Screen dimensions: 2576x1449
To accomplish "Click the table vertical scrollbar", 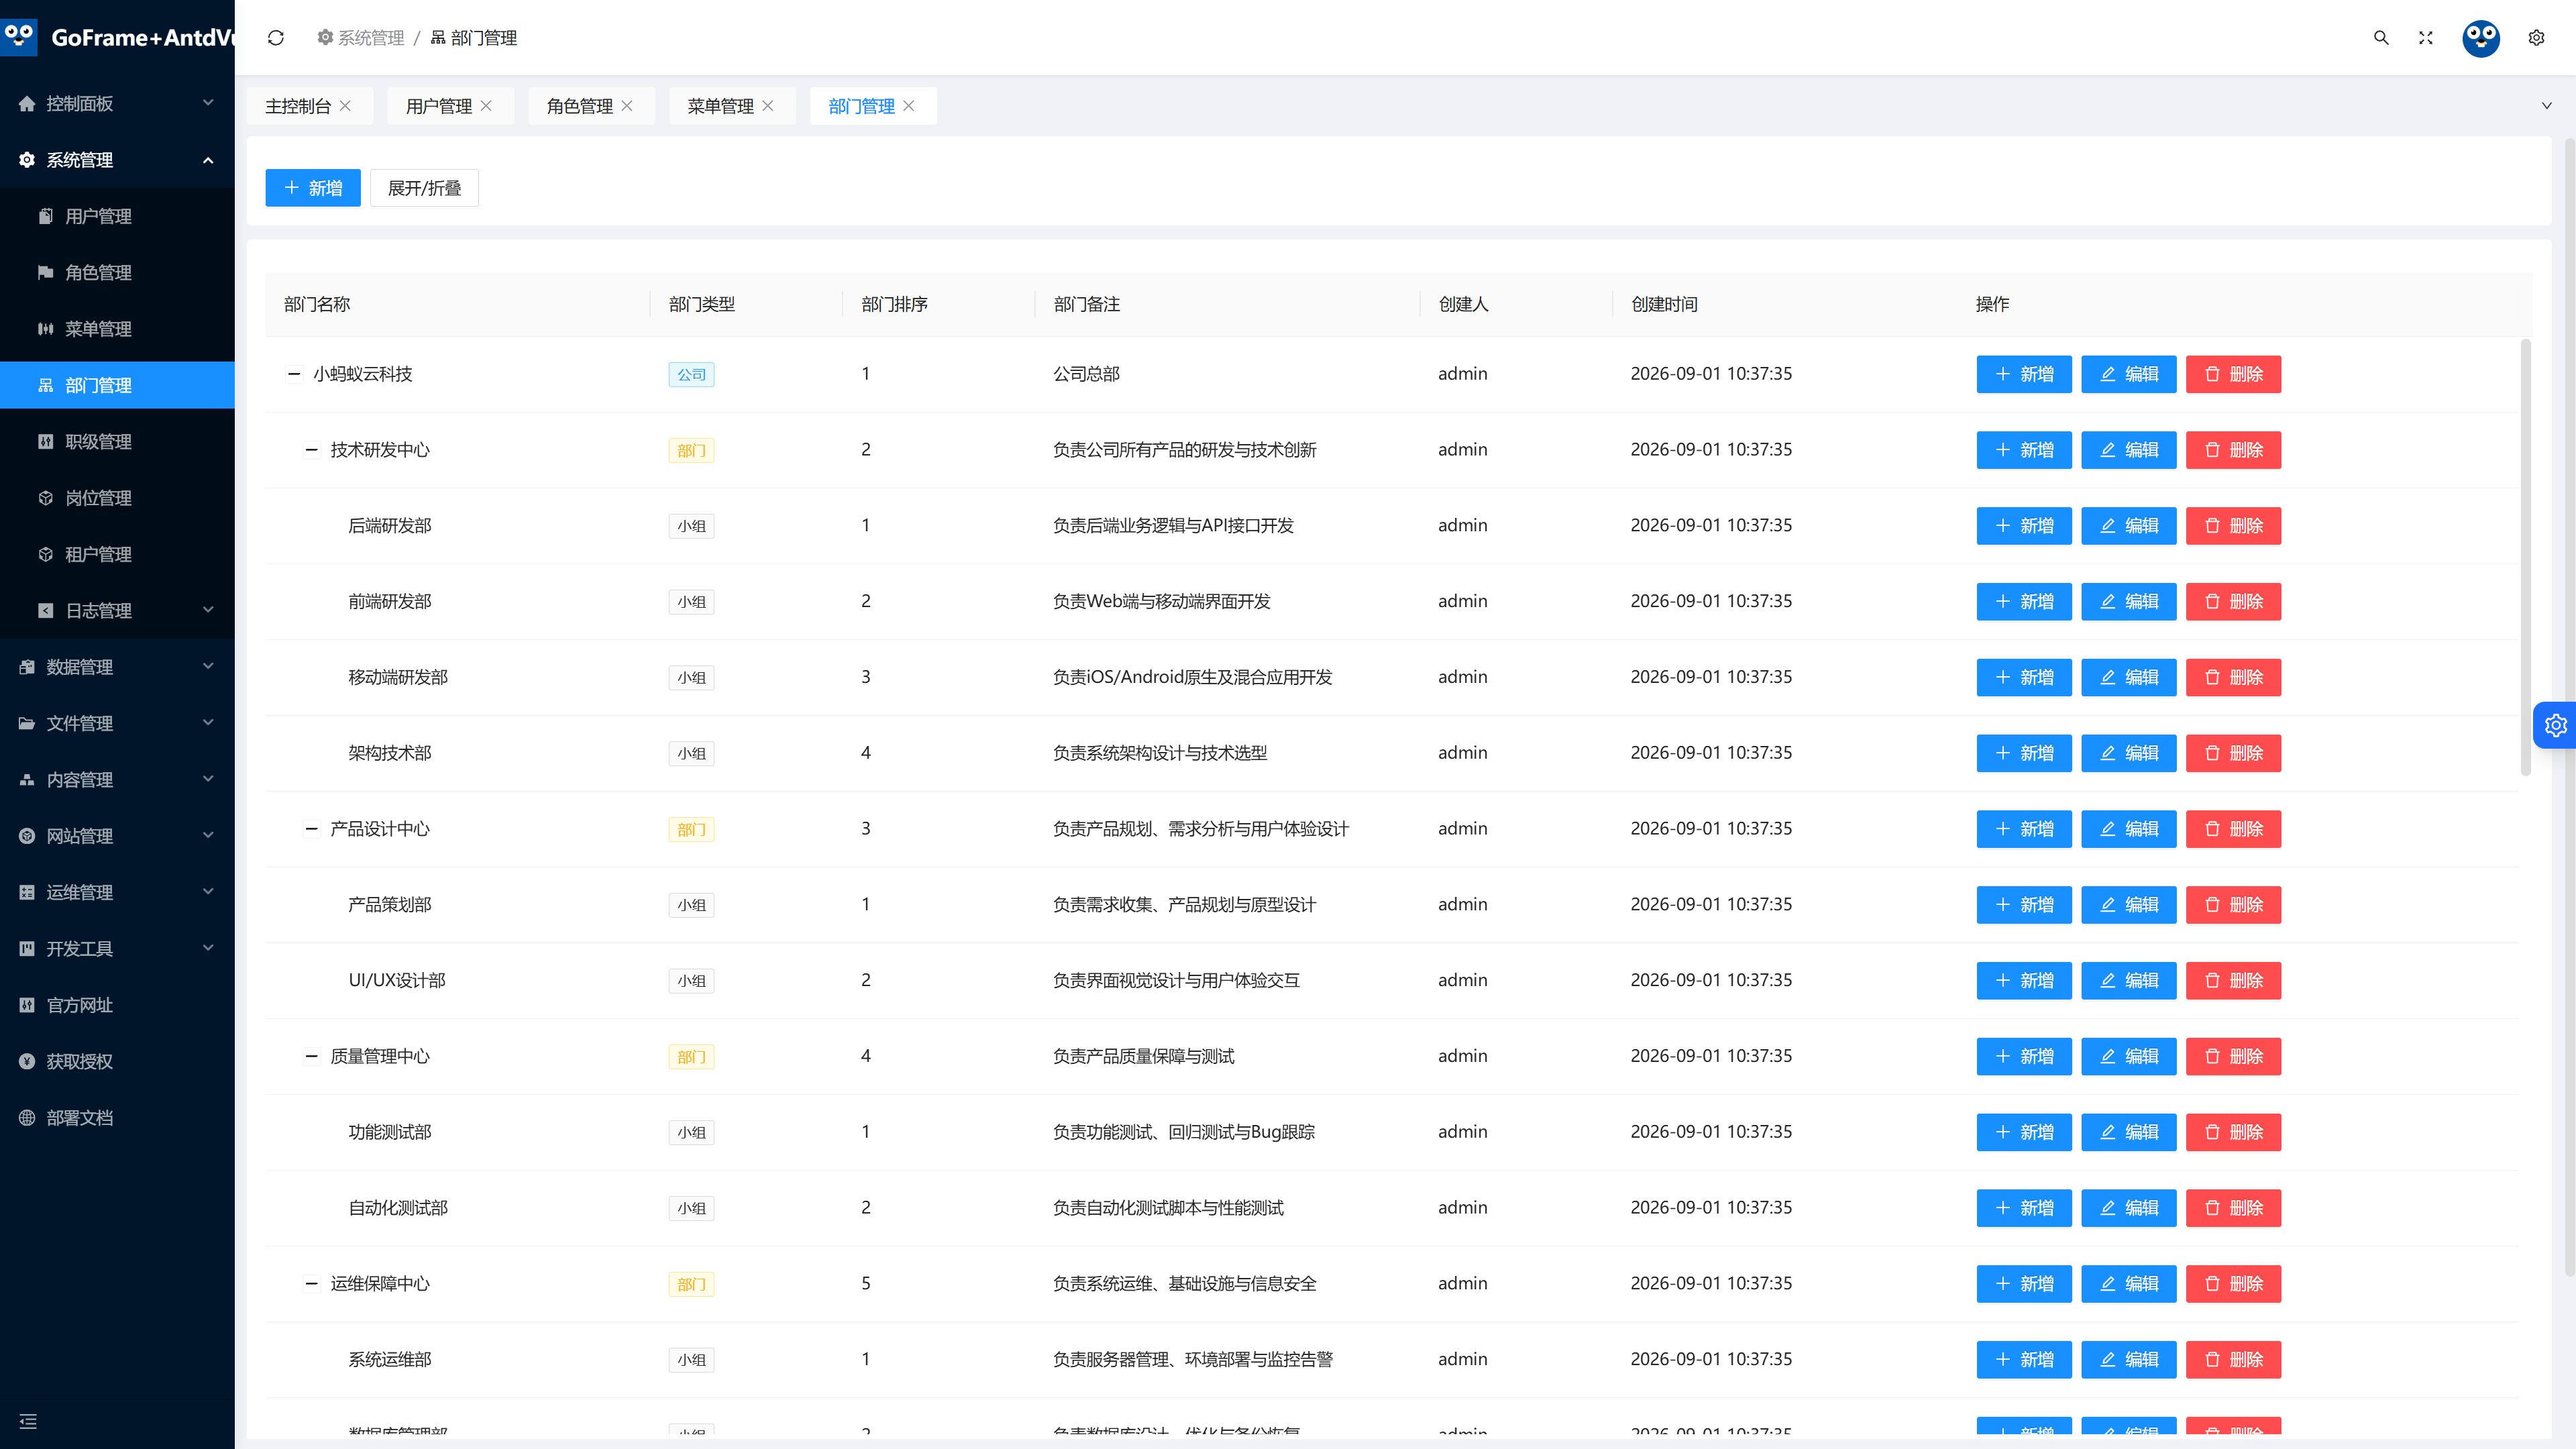I will click(2526, 558).
